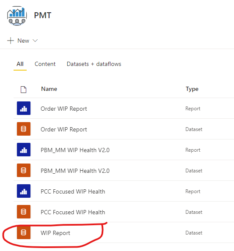
Task: Click Report type in PCC Focused WIP row
Action: click(x=193, y=191)
